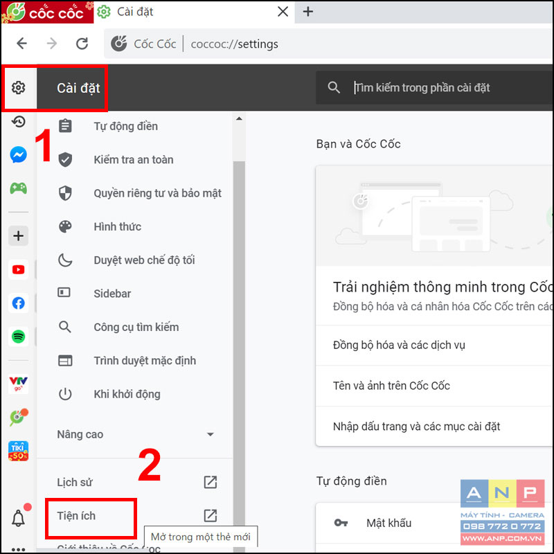
Task: Open Spotify from the sidebar
Action: click(19, 337)
